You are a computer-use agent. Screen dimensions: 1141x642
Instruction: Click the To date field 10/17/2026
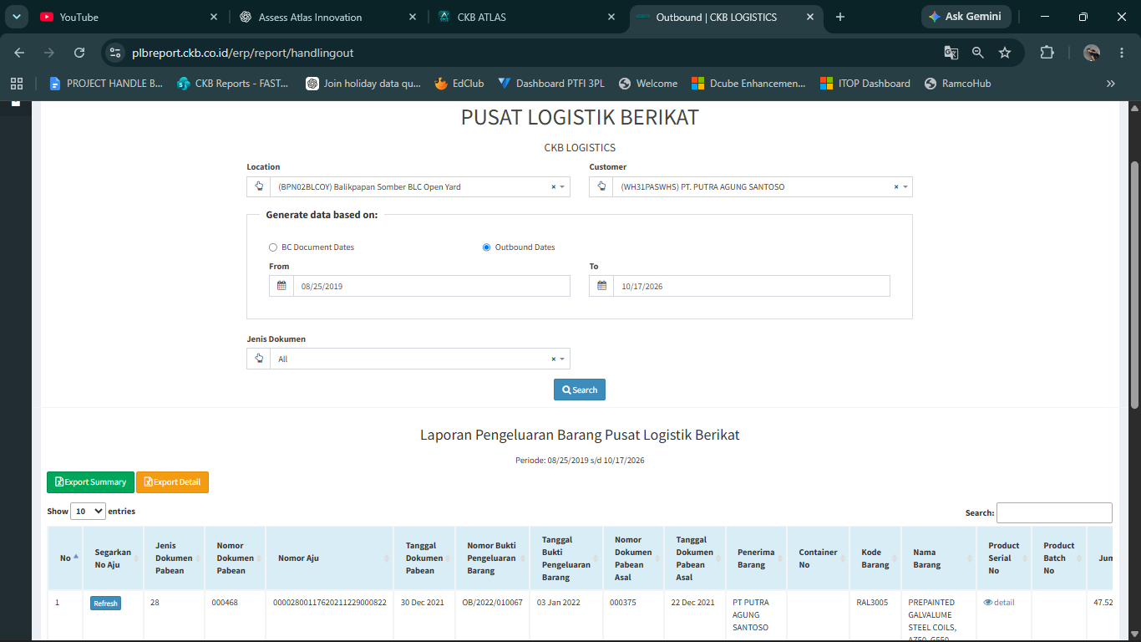click(x=752, y=286)
